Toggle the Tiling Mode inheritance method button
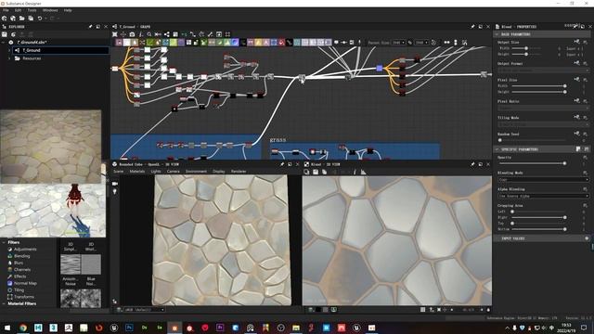594x334 pixels. [x=576, y=117]
